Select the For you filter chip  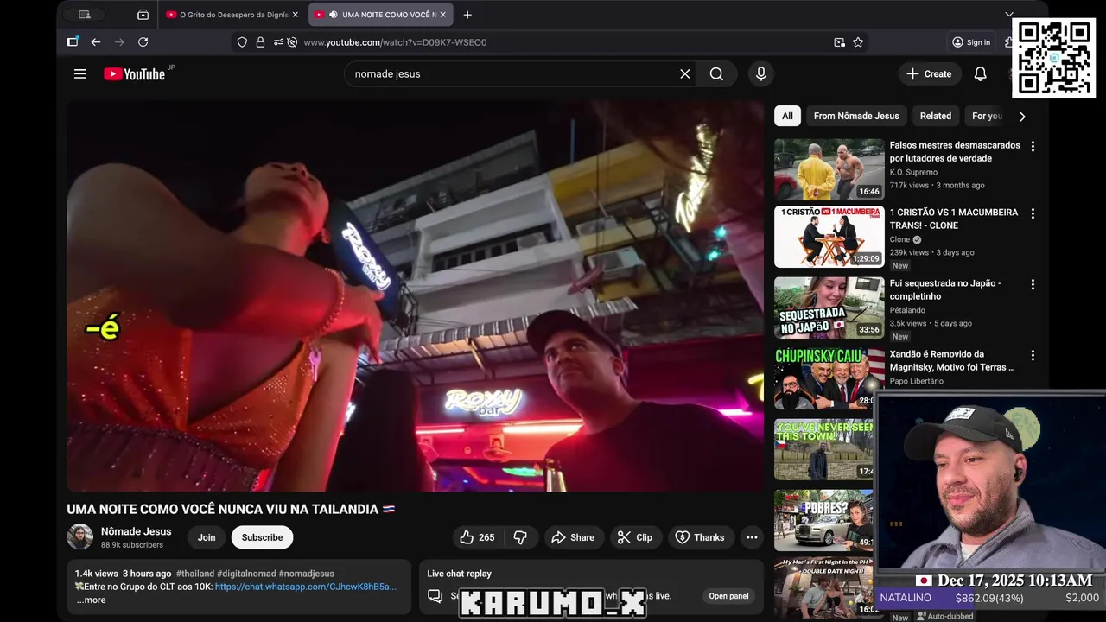pyautogui.click(x=987, y=116)
